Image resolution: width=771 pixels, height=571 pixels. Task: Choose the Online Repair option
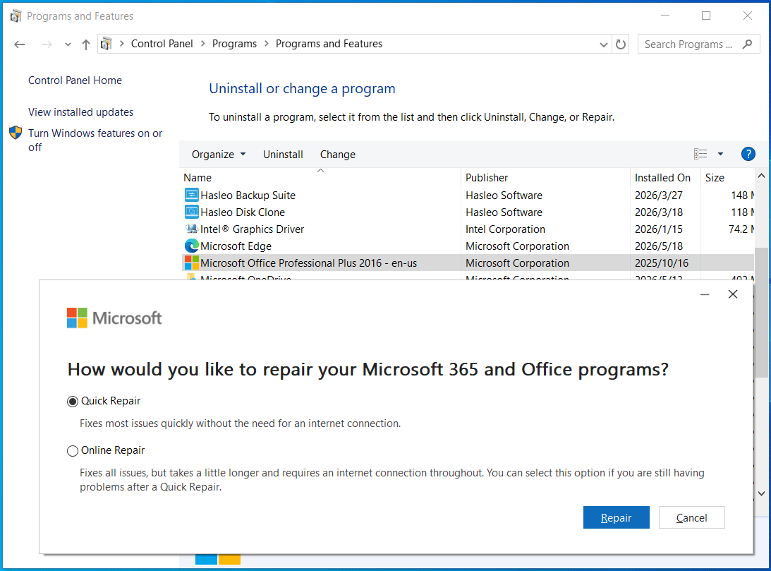(72, 451)
